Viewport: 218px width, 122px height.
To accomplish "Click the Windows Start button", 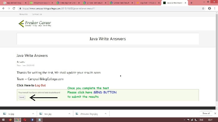I will tap(3, 120).
